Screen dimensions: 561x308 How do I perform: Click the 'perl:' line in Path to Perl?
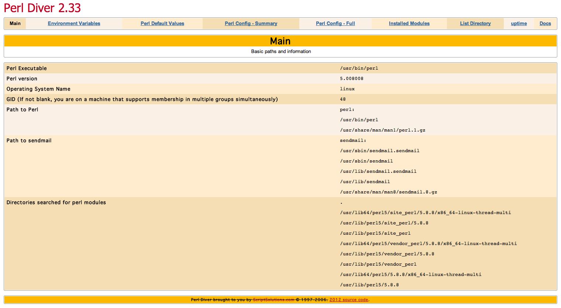pos(347,110)
